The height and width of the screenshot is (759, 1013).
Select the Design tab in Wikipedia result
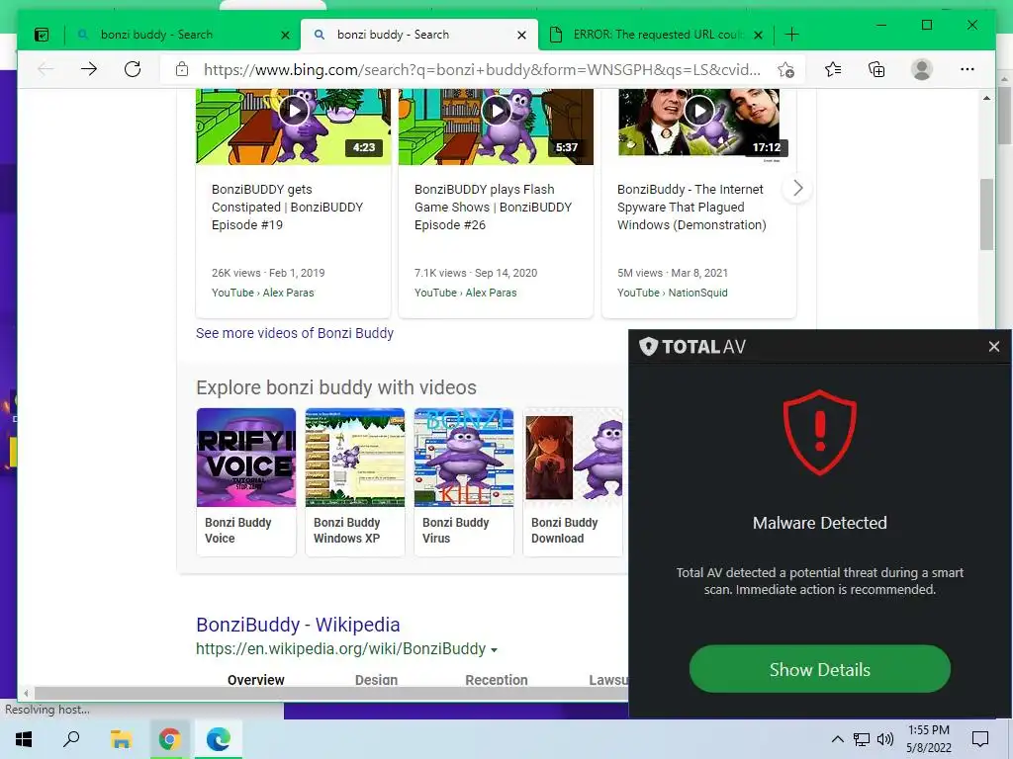pyautogui.click(x=376, y=680)
